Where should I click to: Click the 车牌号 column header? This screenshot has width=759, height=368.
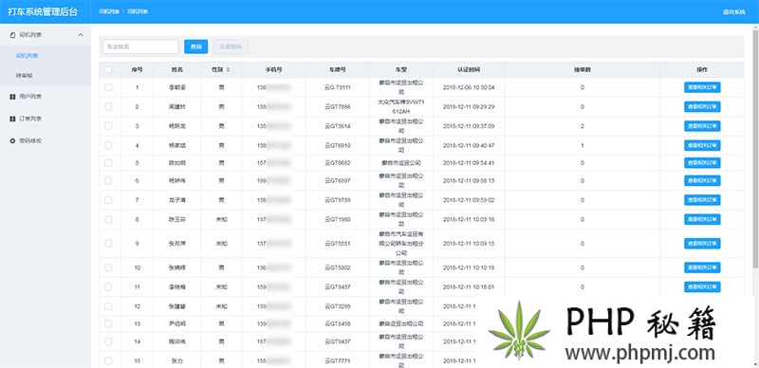[338, 70]
